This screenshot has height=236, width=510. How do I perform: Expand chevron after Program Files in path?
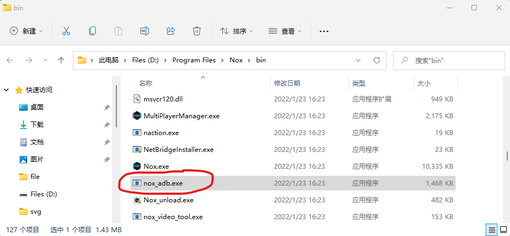point(223,60)
